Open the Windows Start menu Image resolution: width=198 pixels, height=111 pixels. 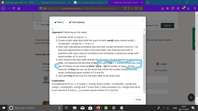coord(4,108)
